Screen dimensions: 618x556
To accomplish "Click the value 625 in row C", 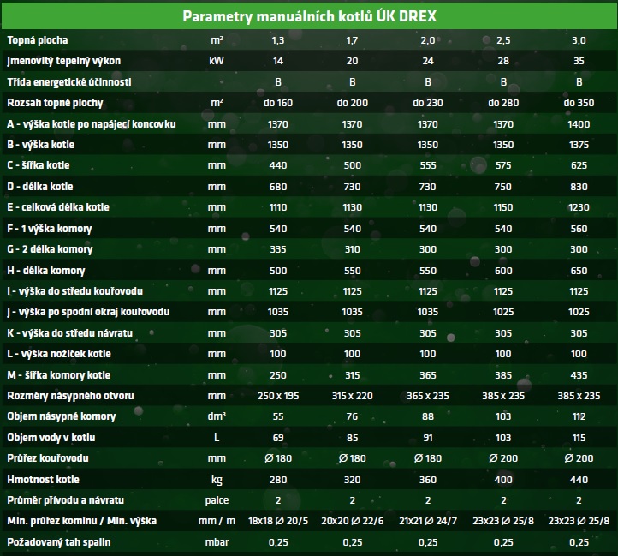I will pyautogui.click(x=579, y=165).
